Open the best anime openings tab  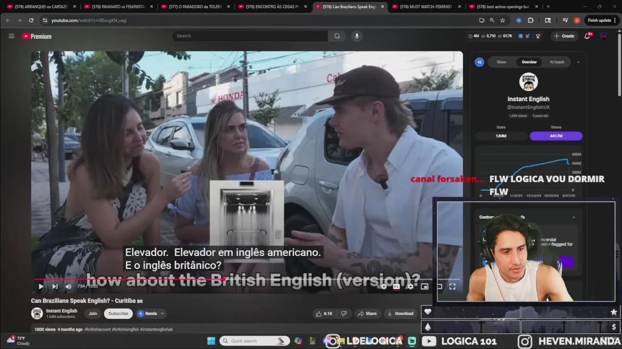click(x=503, y=7)
